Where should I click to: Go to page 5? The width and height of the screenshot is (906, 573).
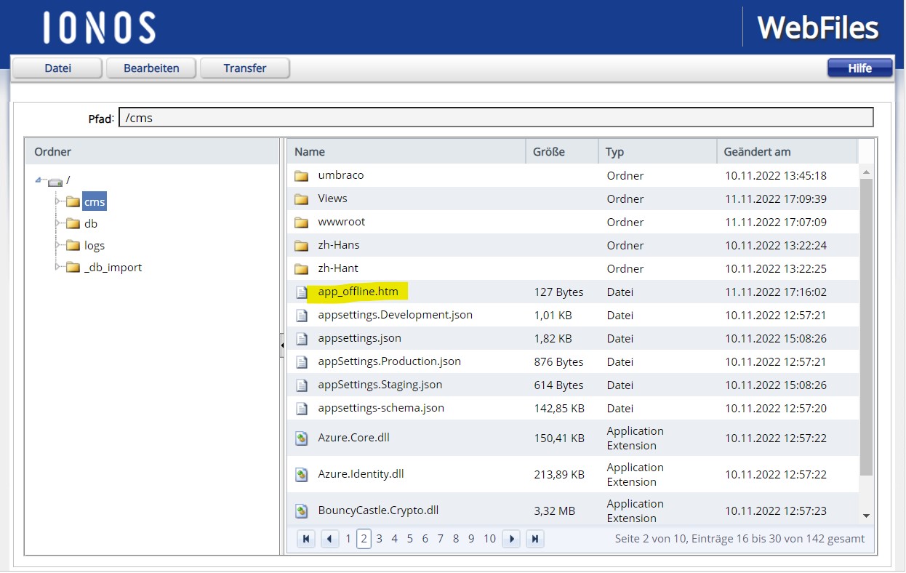pos(410,539)
